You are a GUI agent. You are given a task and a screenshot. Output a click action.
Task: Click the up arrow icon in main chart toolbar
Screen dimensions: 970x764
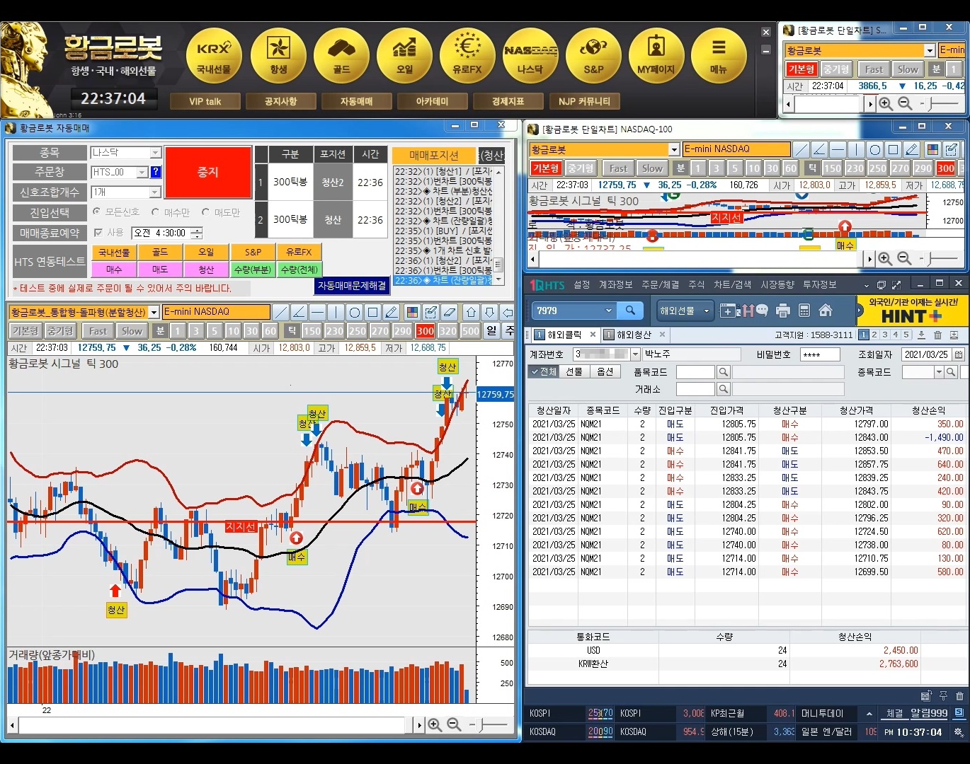click(x=471, y=312)
